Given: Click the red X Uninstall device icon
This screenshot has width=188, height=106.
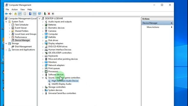Looking at the screenshot, I should tap(49, 14).
